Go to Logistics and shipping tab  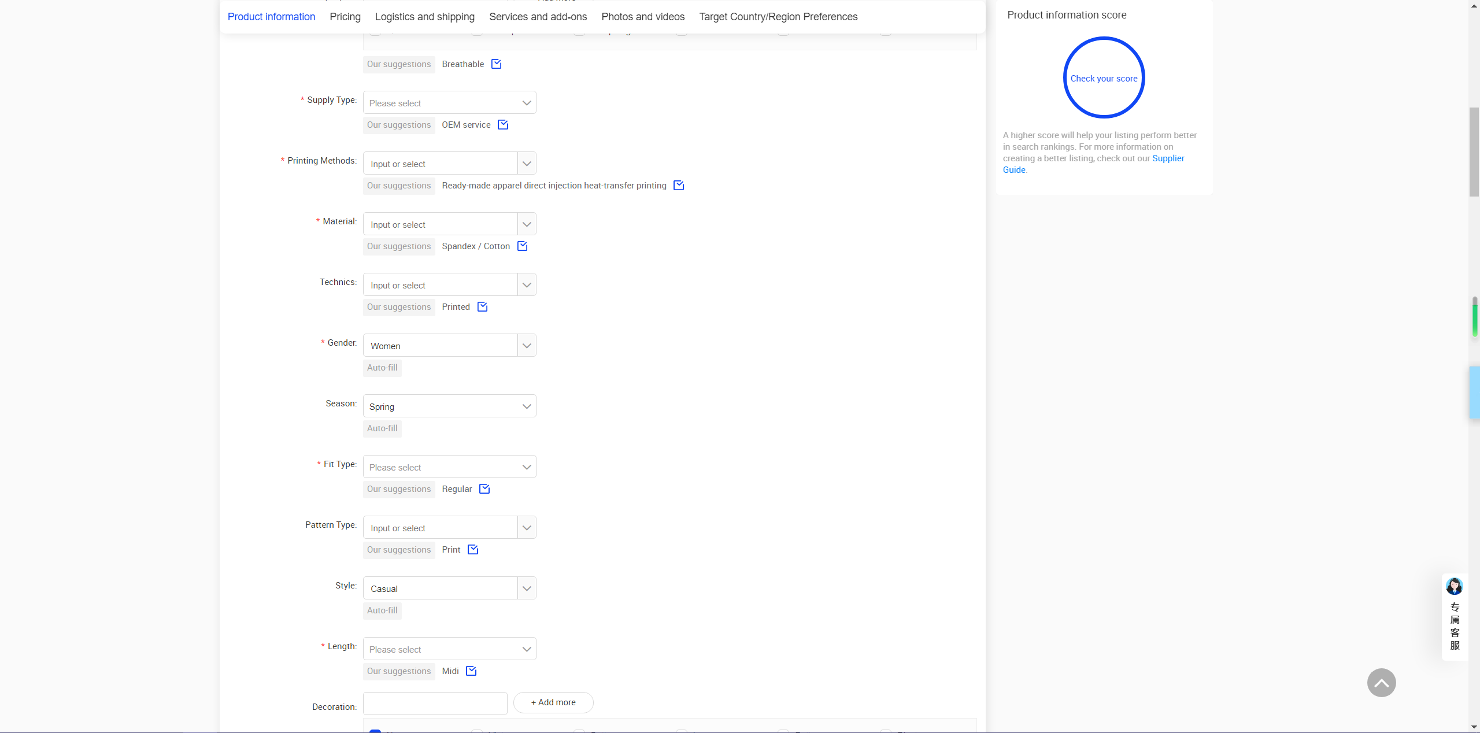click(424, 17)
